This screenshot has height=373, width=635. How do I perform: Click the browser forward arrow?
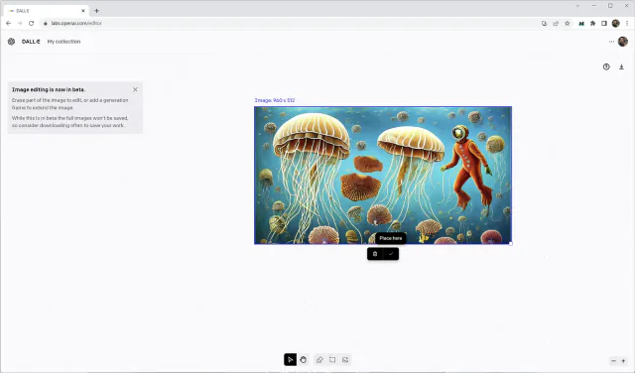click(x=20, y=23)
